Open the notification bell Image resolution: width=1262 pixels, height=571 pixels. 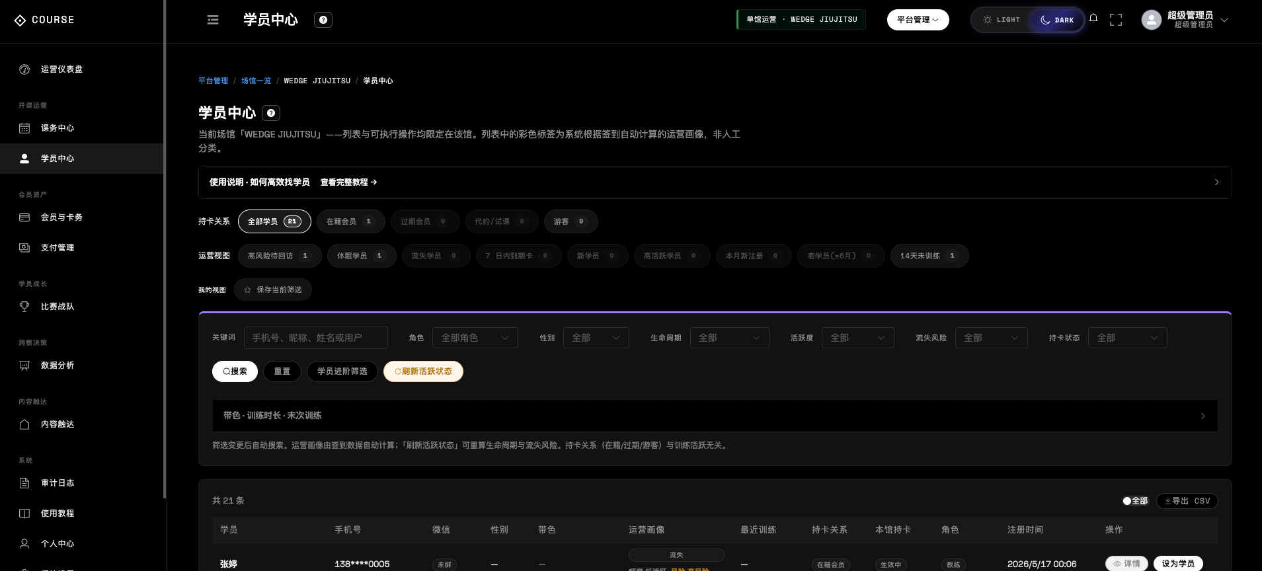click(x=1093, y=19)
